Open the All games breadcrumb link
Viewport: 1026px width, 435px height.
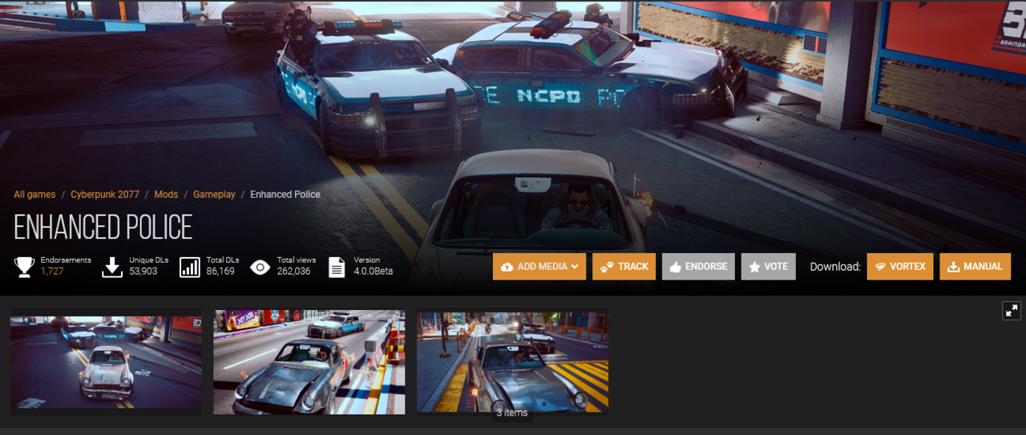point(34,195)
